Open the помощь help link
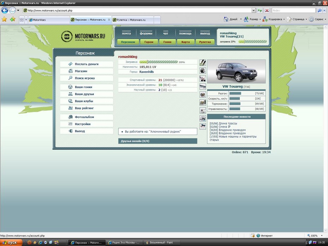This screenshot has height=246, width=328. tap(185, 33)
